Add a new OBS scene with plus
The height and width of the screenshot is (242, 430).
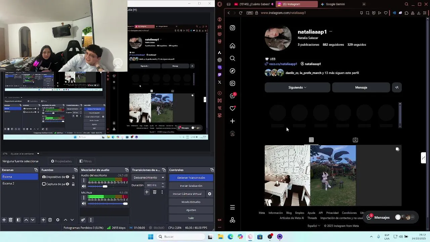point(4,220)
